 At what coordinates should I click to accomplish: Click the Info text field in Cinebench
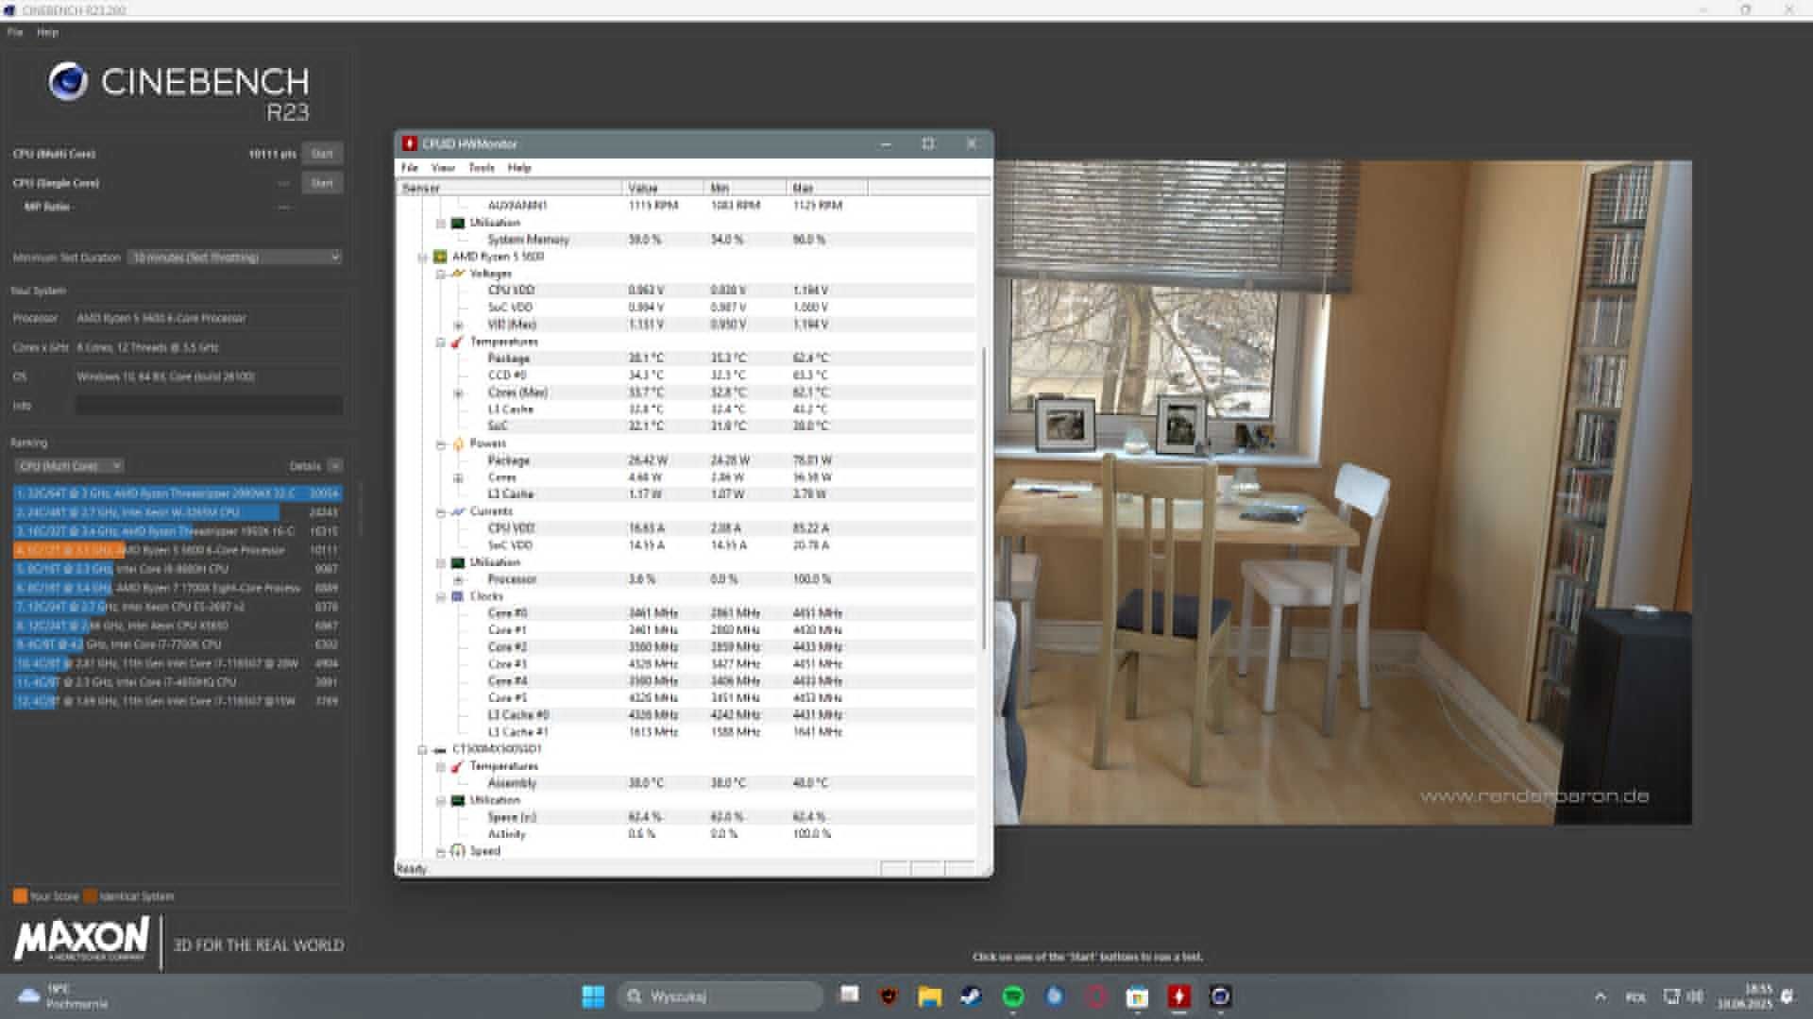(x=209, y=406)
